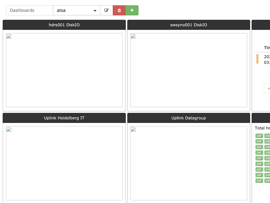Click the orange severity bar in log row
The image size is (270, 203).
point(258,59)
